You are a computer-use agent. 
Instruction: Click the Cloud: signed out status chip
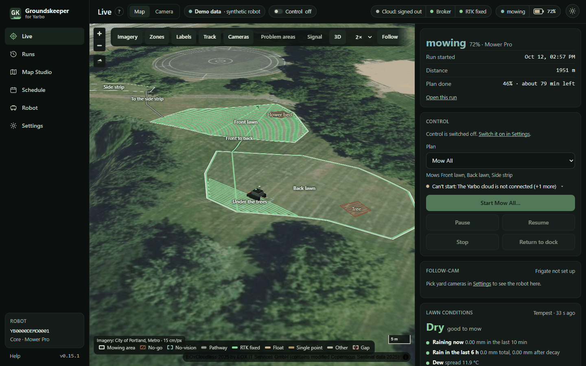tap(398, 11)
